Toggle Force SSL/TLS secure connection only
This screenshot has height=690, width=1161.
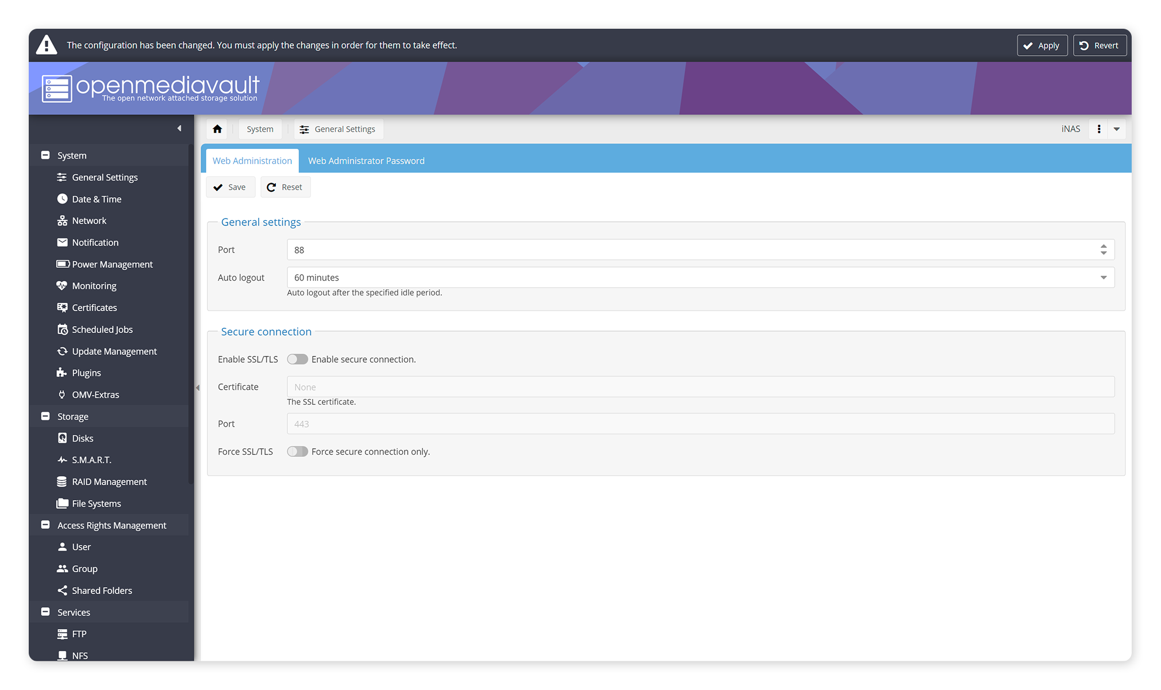[297, 451]
